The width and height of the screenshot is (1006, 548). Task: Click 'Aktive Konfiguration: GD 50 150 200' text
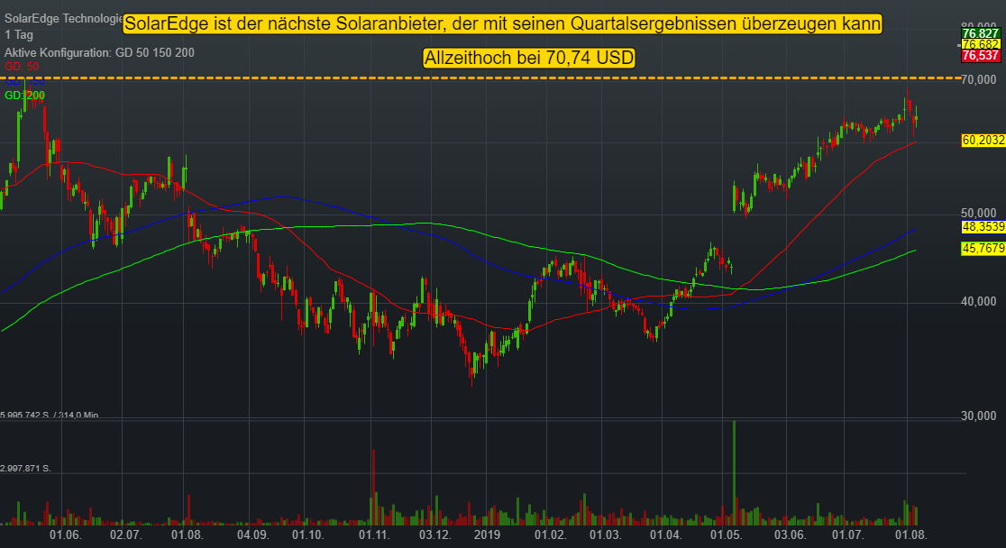(99, 52)
